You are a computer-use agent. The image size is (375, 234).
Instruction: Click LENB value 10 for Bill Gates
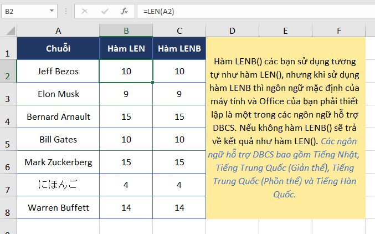point(179,139)
